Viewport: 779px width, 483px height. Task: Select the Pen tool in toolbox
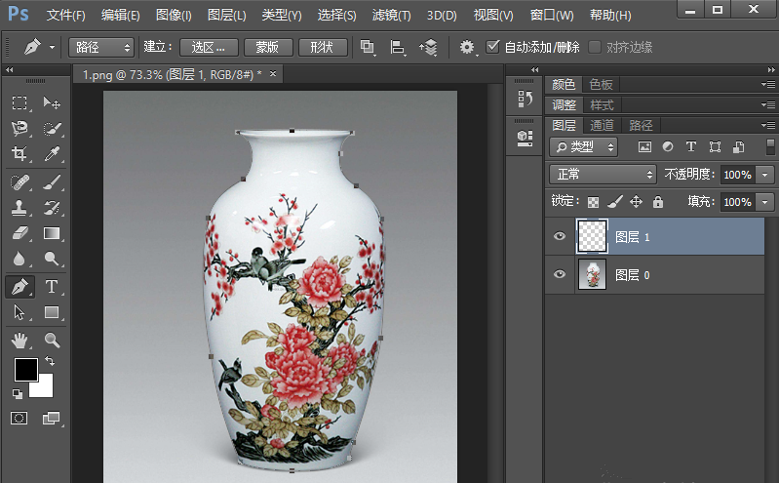tap(19, 287)
